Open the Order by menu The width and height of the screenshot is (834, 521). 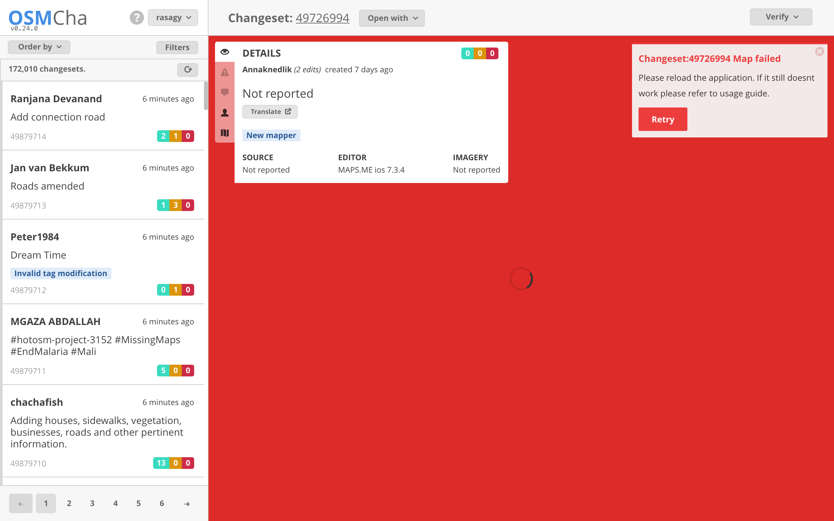[x=38, y=47]
